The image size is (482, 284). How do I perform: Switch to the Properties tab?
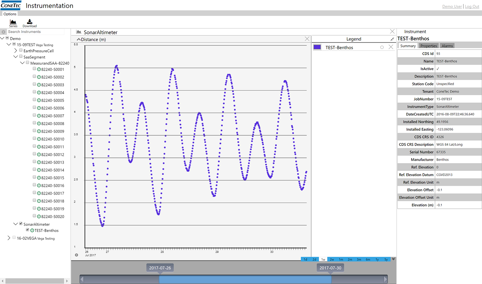pos(428,46)
